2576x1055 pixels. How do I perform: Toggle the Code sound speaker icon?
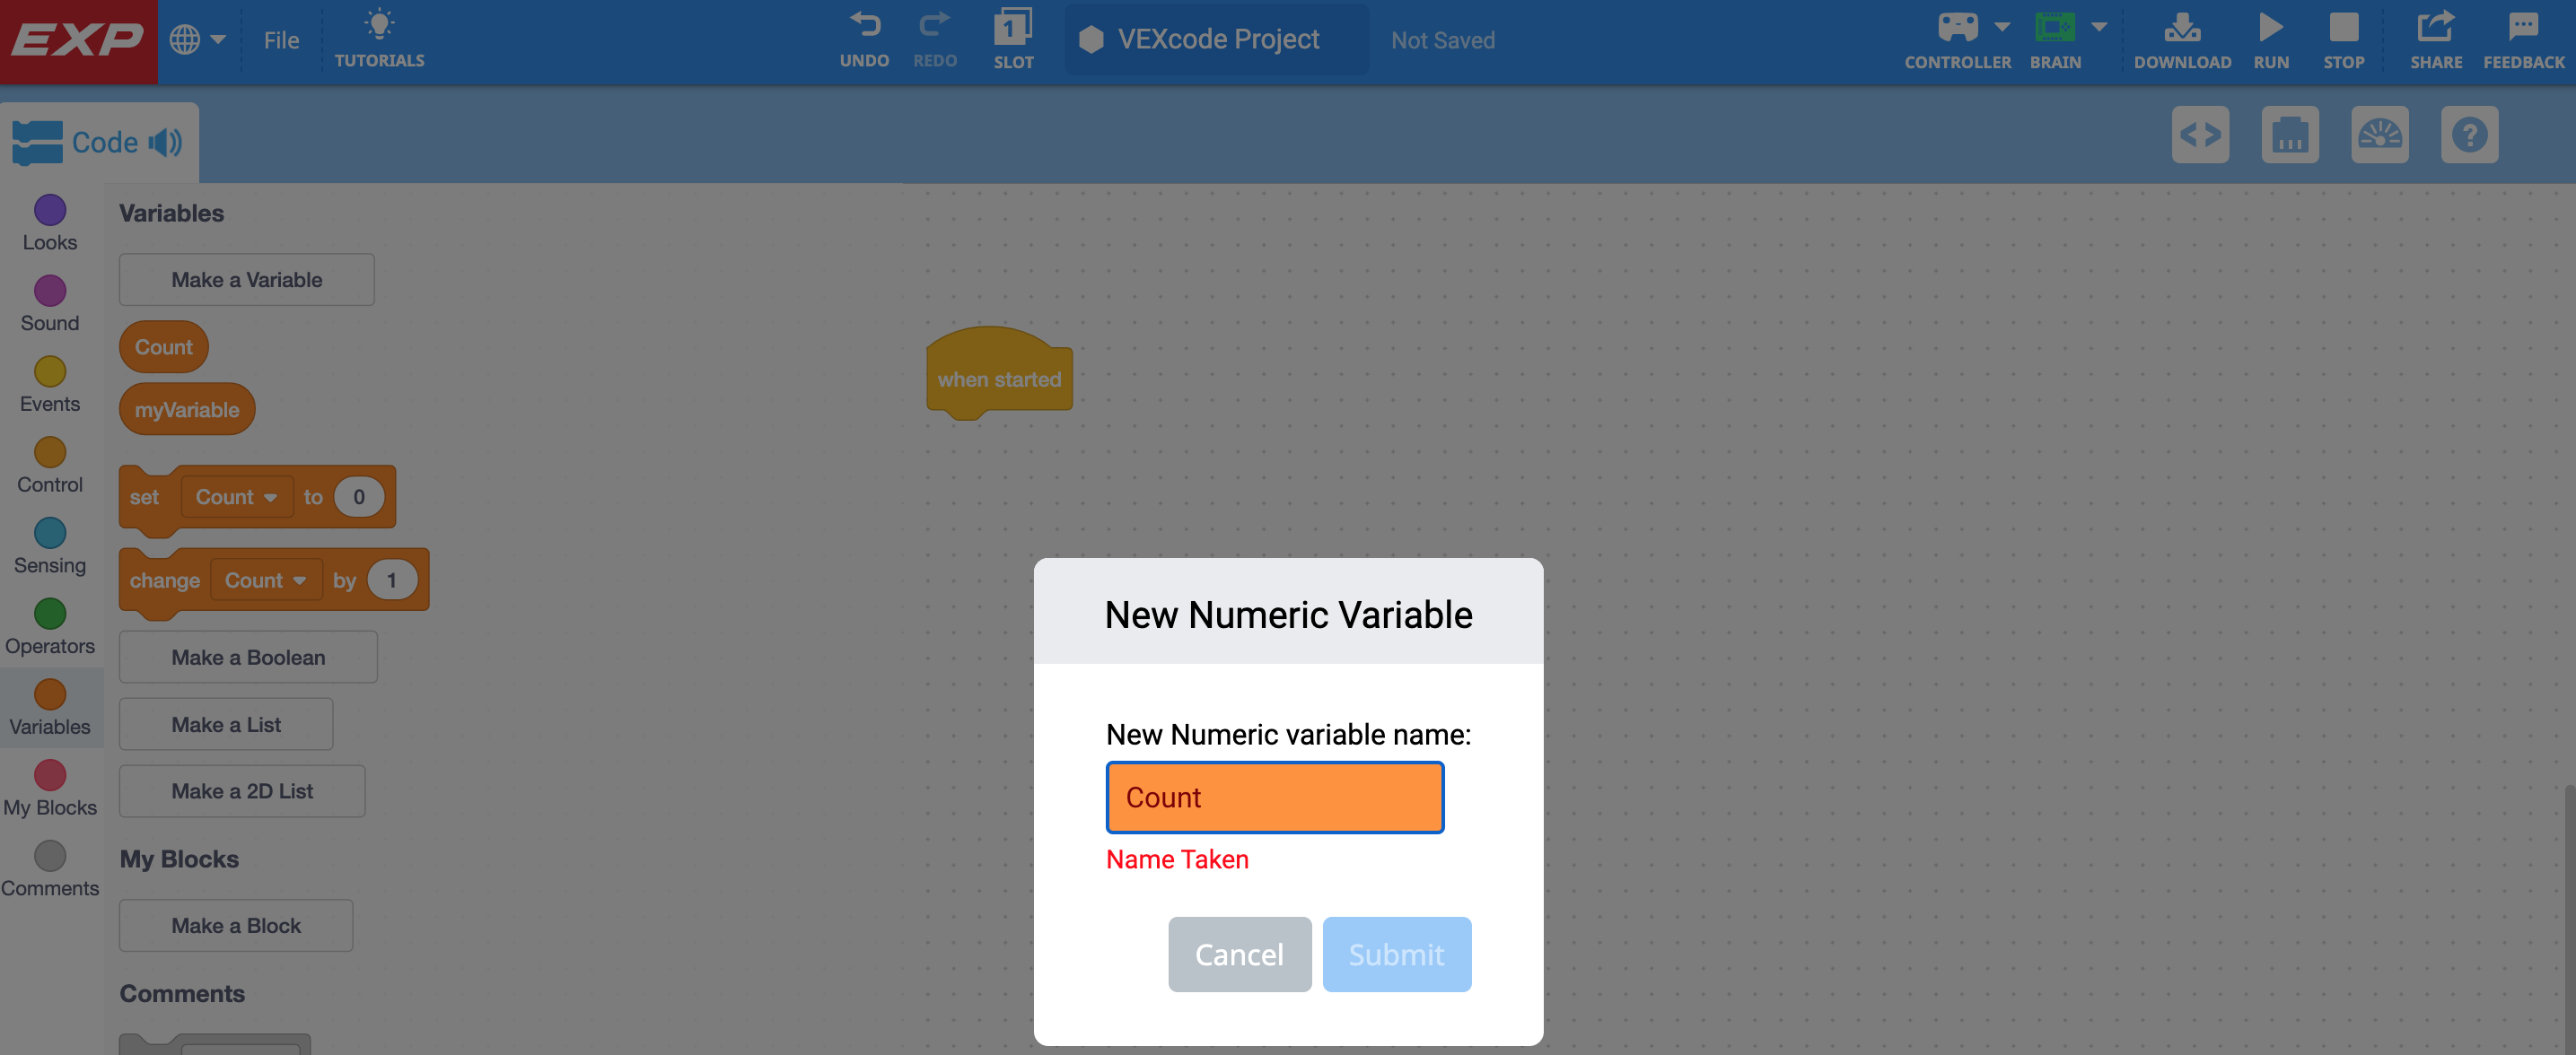click(x=165, y=143)
